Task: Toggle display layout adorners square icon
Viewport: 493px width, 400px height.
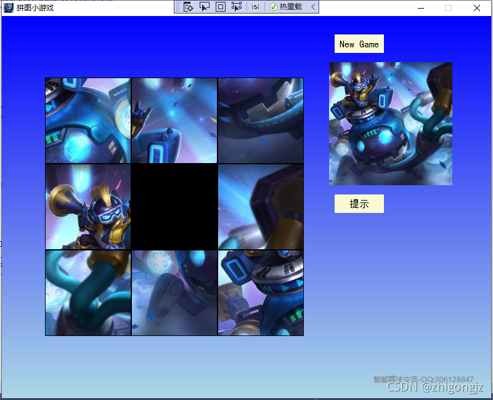Action: click(x=221, y=7)
